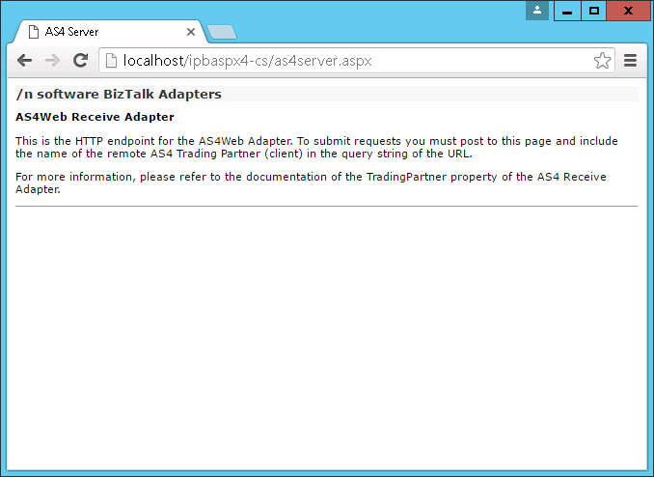
Task: Click the page icon in the address bar
Action: (111, 61)
